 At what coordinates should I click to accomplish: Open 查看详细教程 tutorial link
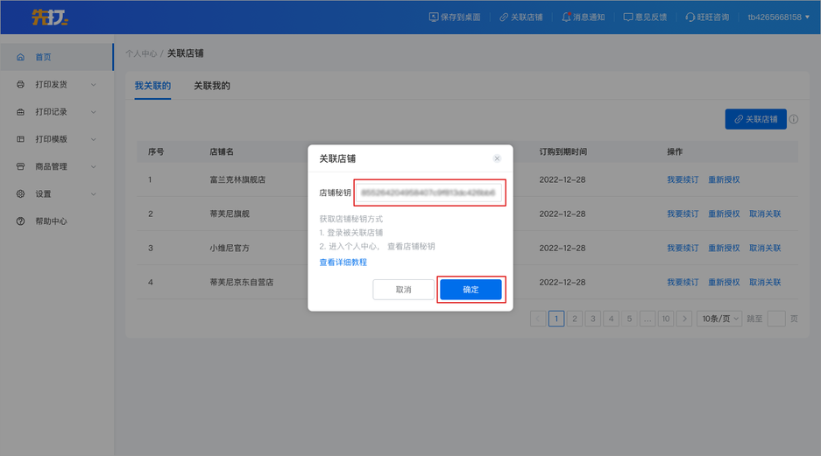click(343, 263)
